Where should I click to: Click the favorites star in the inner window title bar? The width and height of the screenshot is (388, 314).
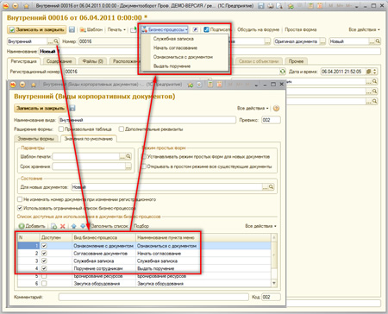pos(34,85)
